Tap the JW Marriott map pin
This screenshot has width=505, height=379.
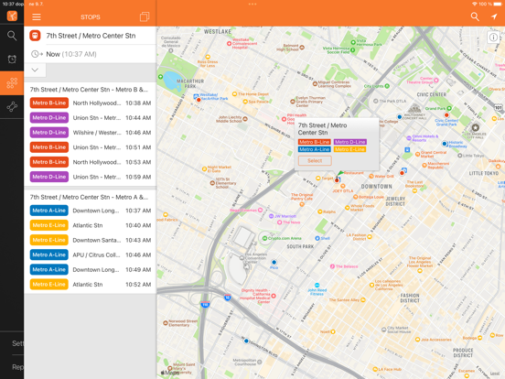click(271, 216)
